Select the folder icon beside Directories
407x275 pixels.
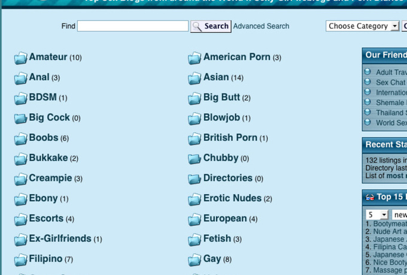[195, 179]
